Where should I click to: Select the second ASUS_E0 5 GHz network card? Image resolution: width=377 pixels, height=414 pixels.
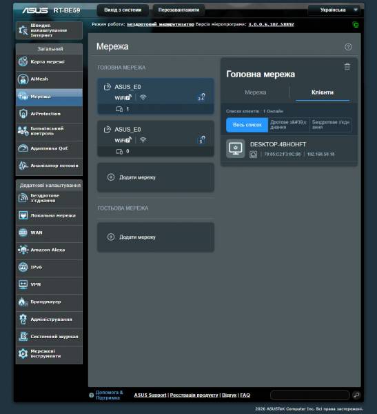[x=156, y=139]
